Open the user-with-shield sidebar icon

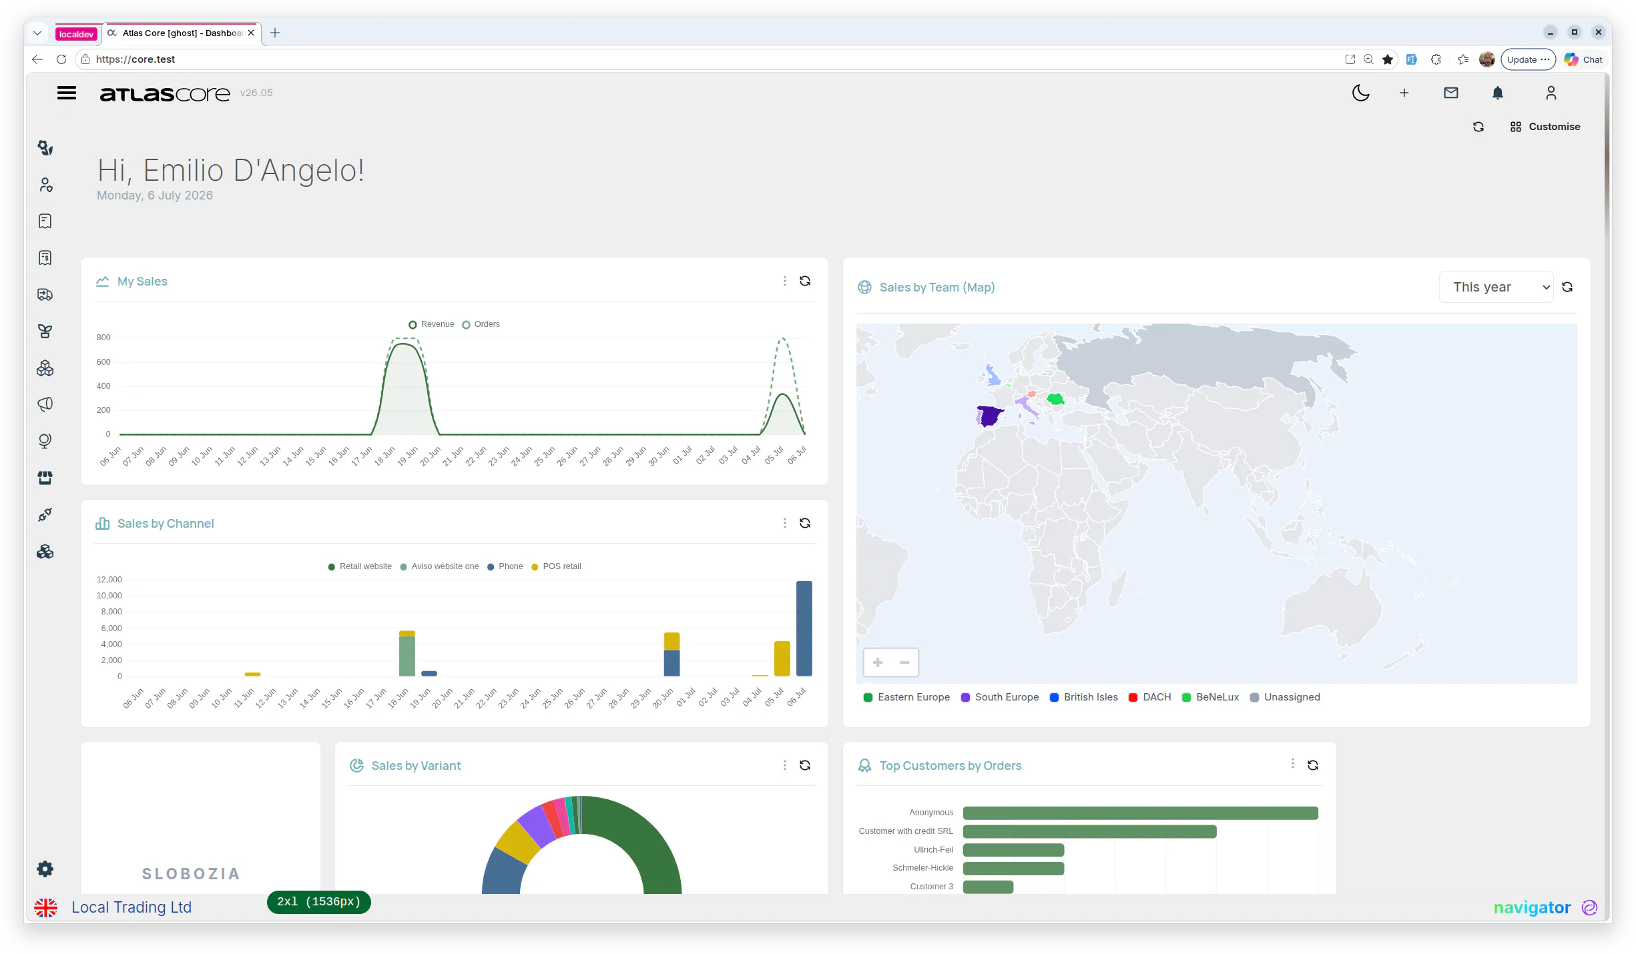(45, 185)
